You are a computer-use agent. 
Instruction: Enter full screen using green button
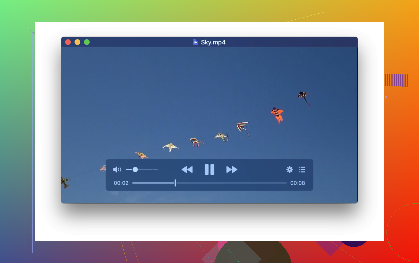pos(87,42)
